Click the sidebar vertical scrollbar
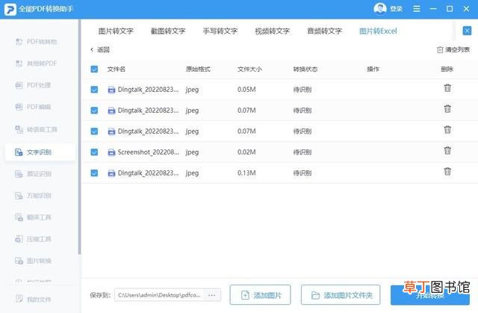This screenshot has height=313, width=478. (x=80, y=137)
